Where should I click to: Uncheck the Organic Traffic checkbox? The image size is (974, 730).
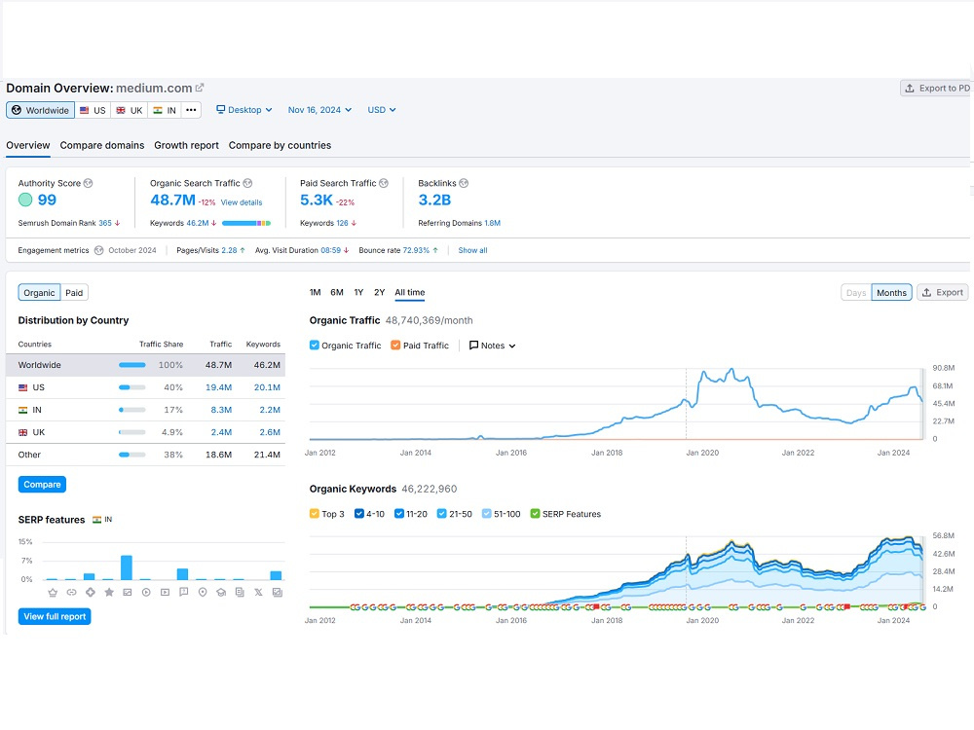pos(315,346)
